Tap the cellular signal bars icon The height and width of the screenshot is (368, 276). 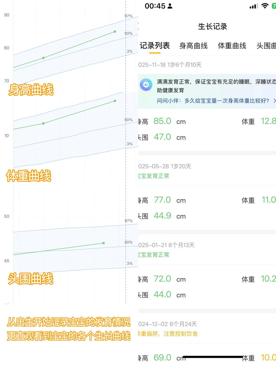click(x=253, y=6)
